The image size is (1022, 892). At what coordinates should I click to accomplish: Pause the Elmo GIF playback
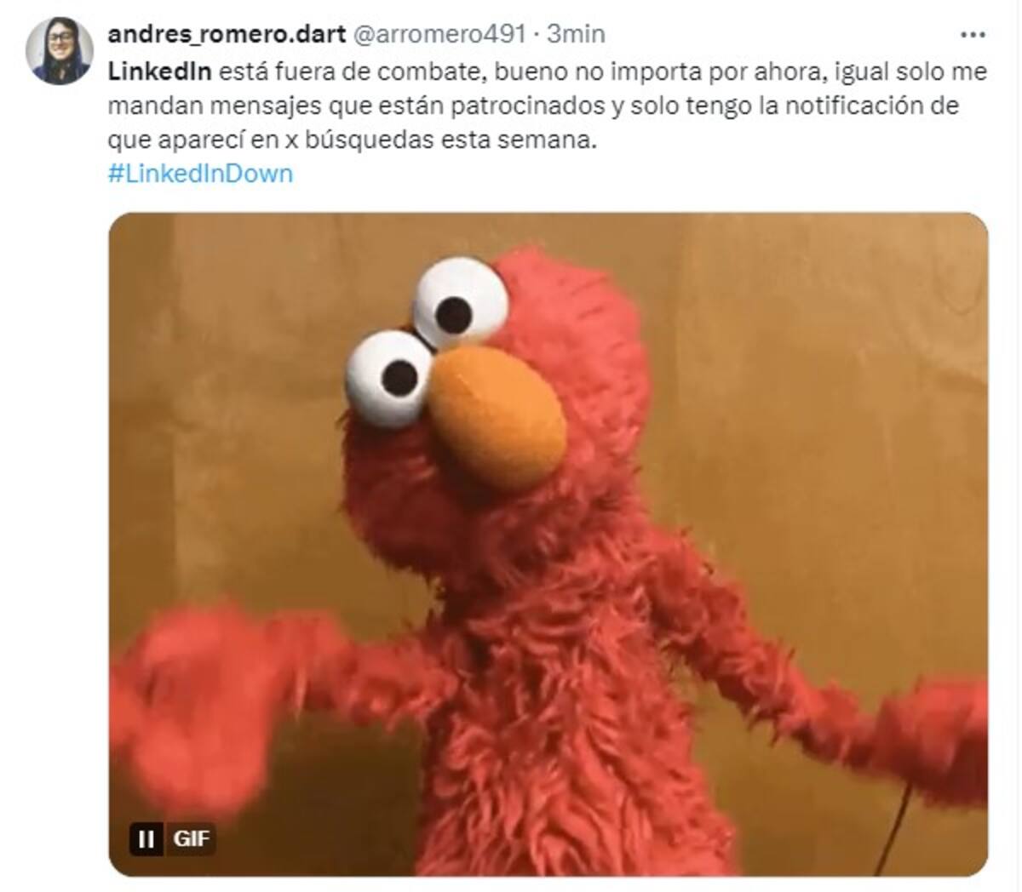146,838
